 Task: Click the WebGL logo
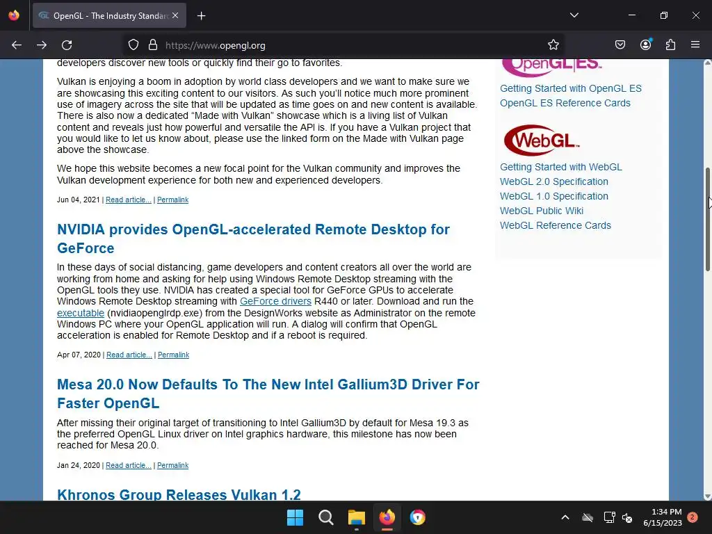pos(541,140)
